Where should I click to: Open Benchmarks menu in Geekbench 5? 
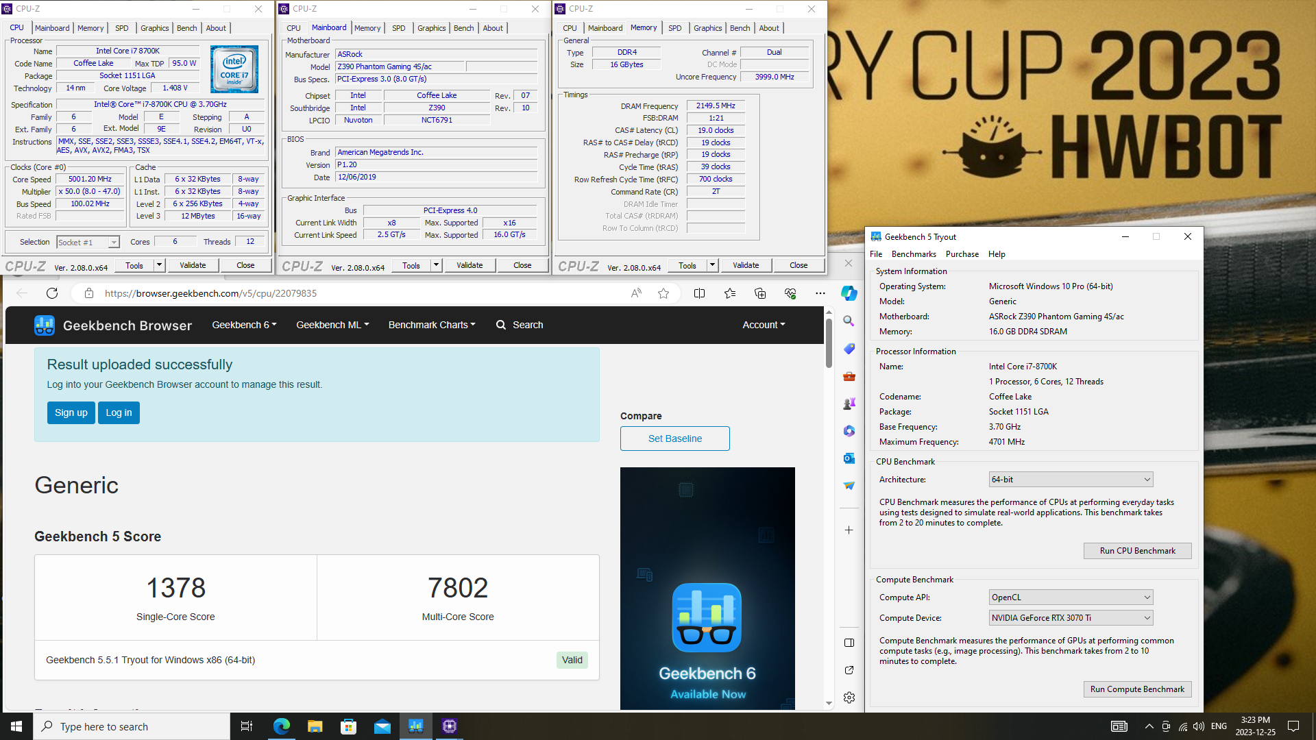pos(914,254)
